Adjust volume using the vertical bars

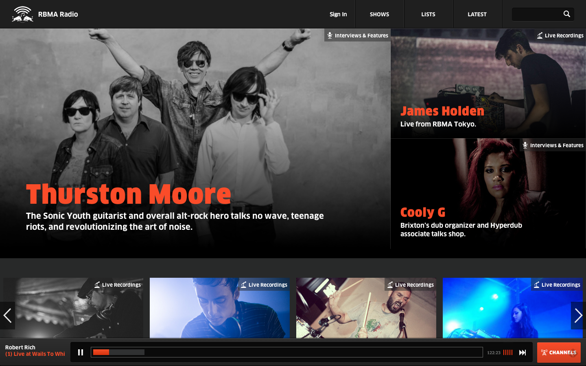pyautogui.click(x=508, y=352)
